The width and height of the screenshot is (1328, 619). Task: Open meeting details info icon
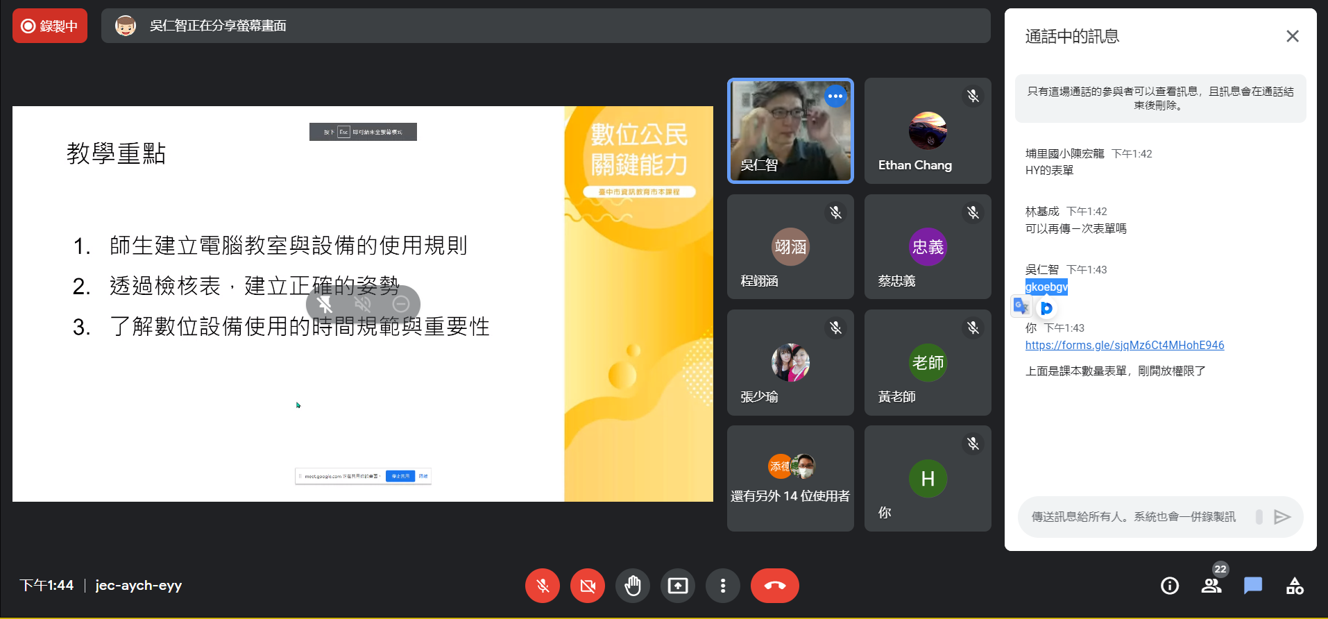coord(1170,586)
